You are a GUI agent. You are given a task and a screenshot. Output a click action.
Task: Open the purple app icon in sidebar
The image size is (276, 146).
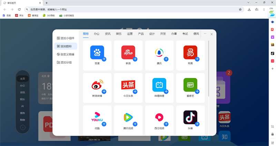coord(273,37)
